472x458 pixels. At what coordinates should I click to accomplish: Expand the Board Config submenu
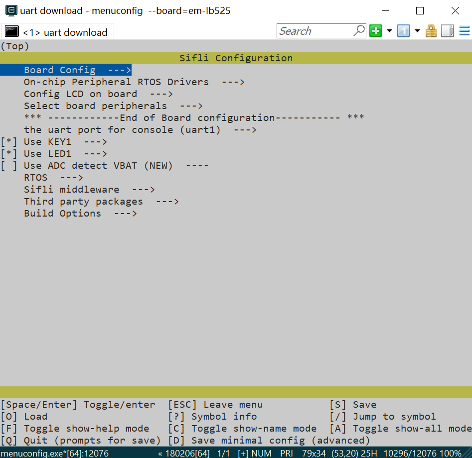coord(65,70)
